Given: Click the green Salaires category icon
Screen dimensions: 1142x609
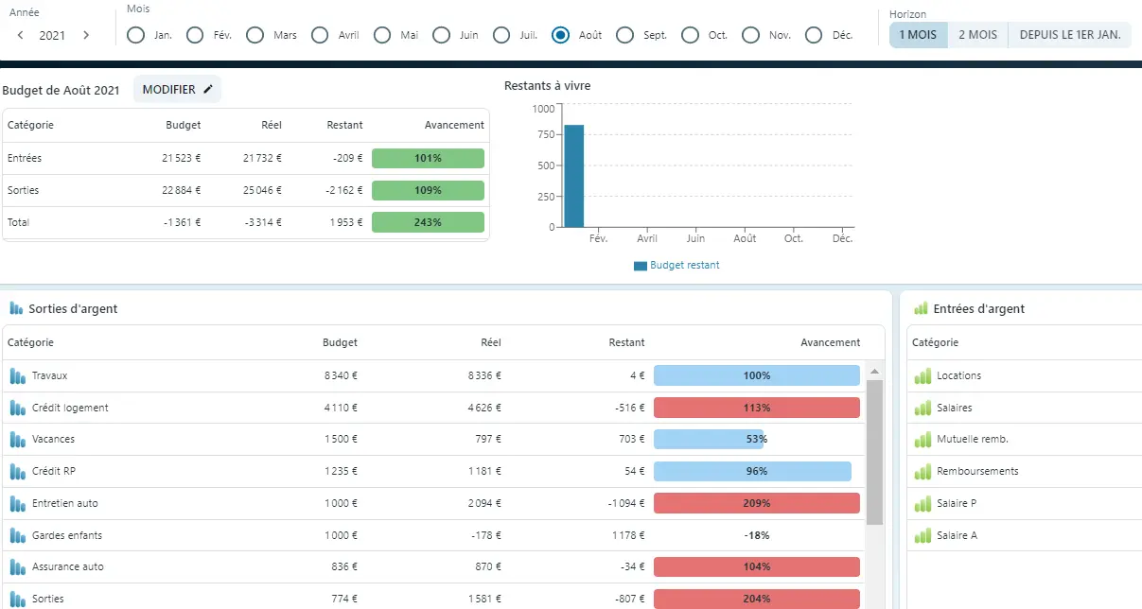Looking at the screenshot, I should 922,409.
